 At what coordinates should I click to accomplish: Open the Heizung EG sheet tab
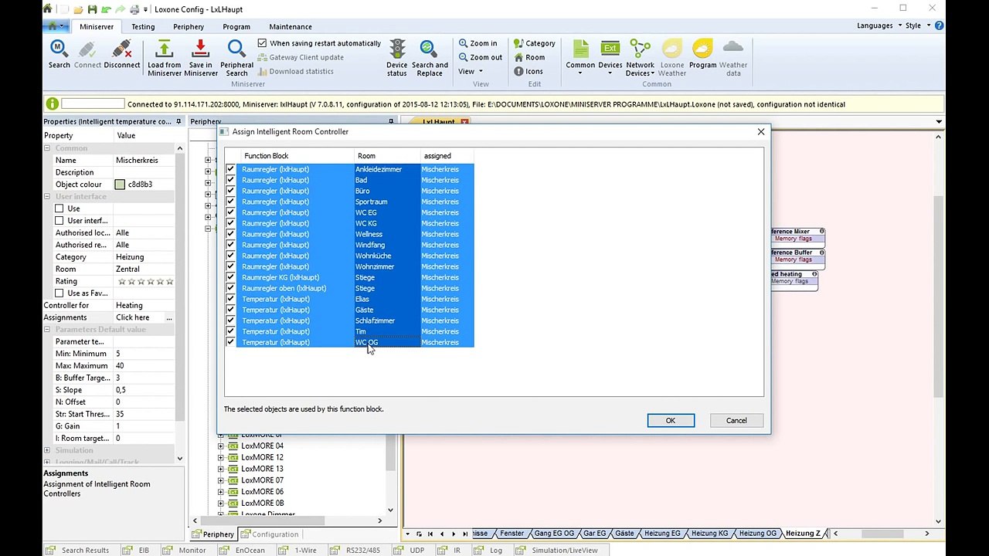(662, 534)
